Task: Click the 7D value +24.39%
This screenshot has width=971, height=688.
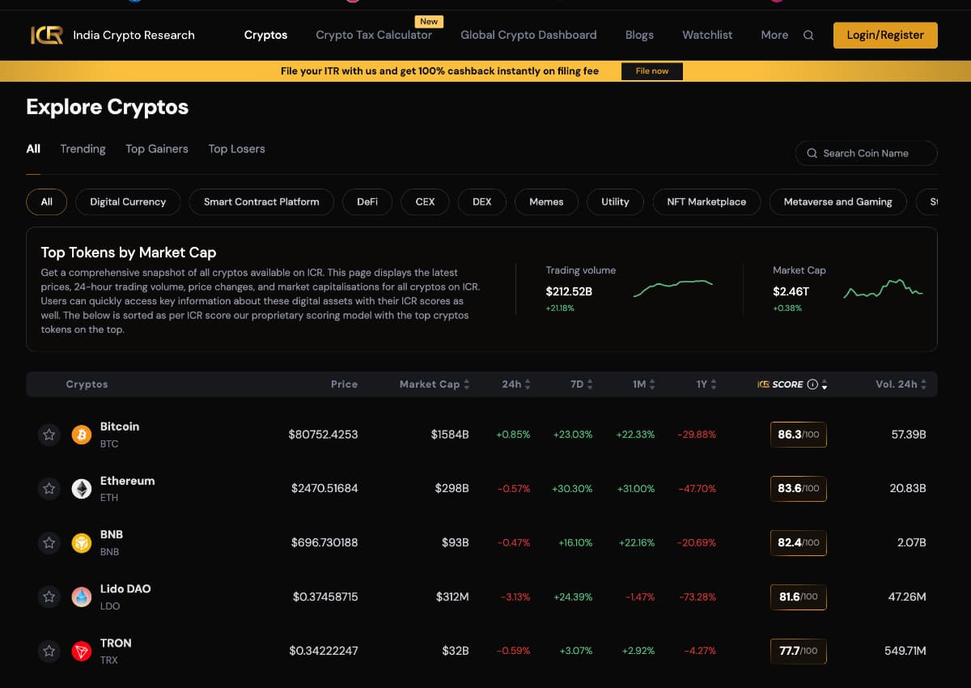Action: (x=573, y=597)
